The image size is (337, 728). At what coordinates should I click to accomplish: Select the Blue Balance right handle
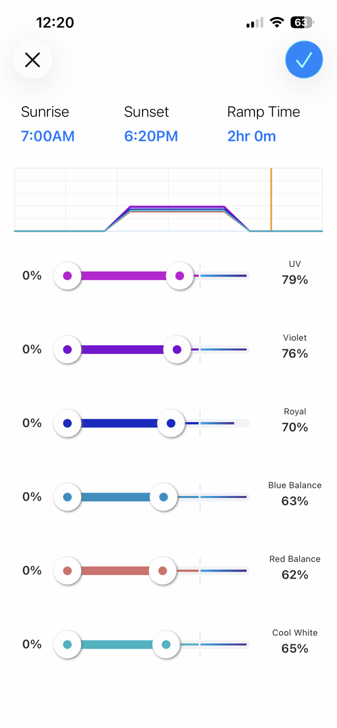(163, 497)
